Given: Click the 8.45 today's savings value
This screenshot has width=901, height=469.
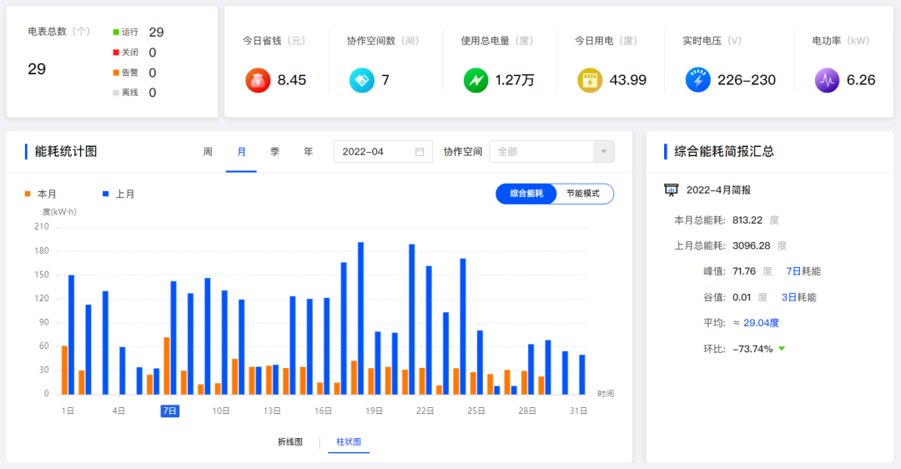Looking at the screenshot, I should pyautogui.click(x=292, y=80).
